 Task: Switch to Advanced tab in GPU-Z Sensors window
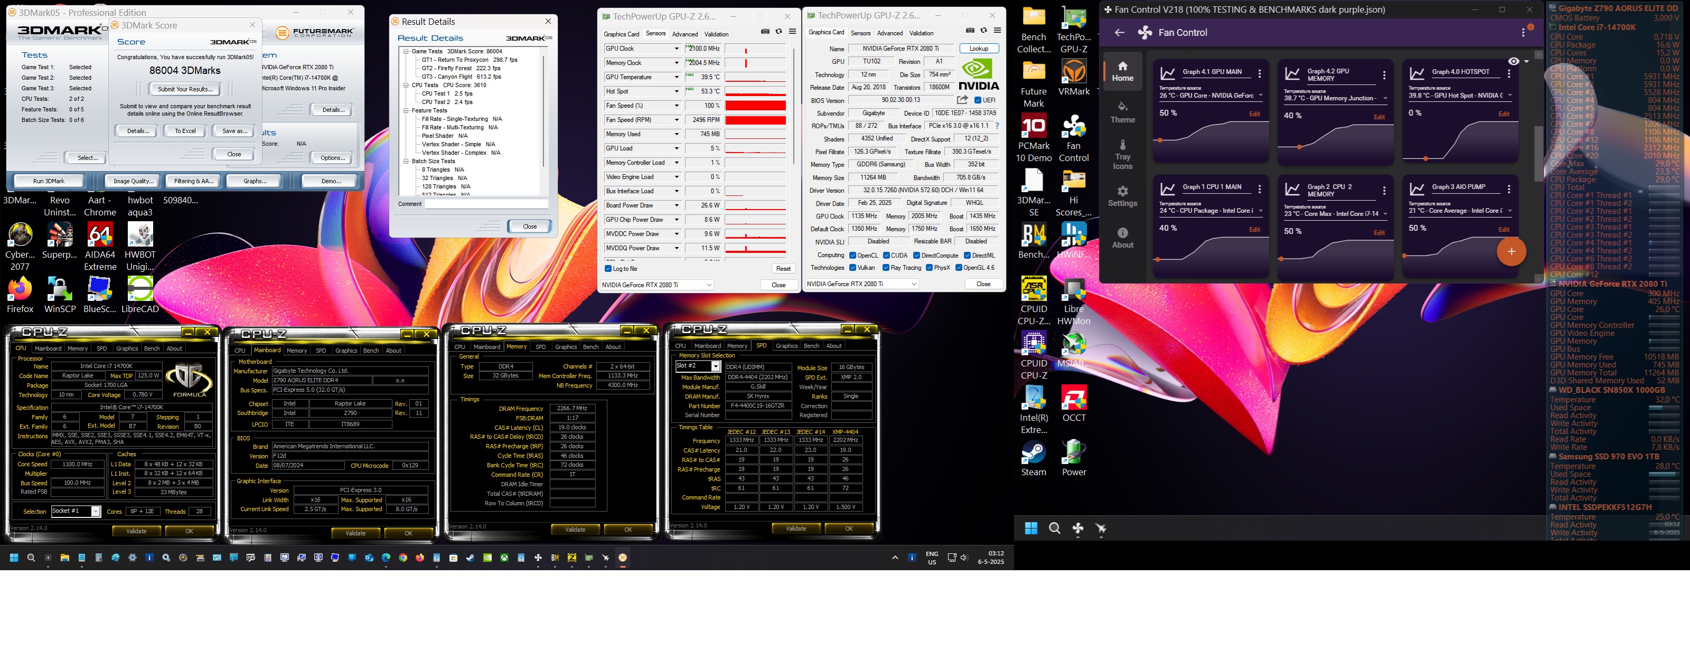click(x=684, y=34)
